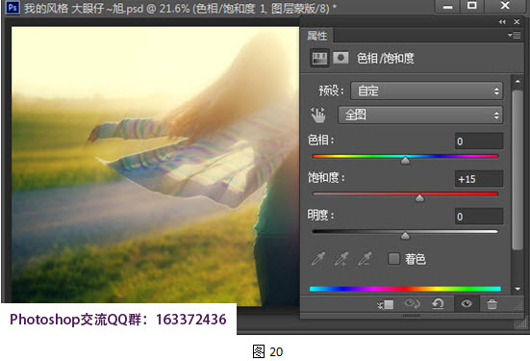Image resolution: width=530 pixels, height=361 pixels.
Task: Delete this adjustment layer with trash icon
Action: click(x=492, y=304)
